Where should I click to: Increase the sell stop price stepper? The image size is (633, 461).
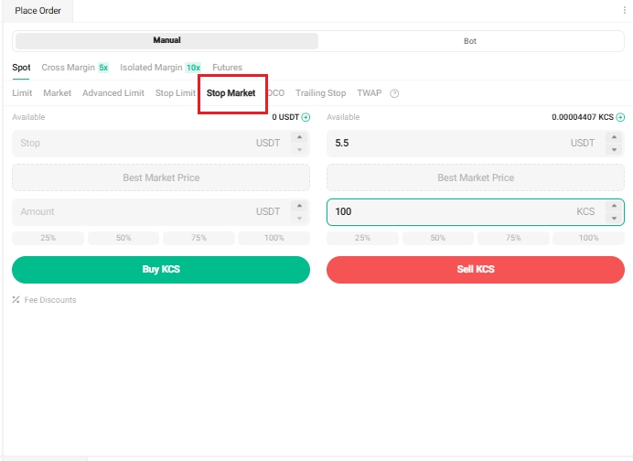tap(614, 138)
